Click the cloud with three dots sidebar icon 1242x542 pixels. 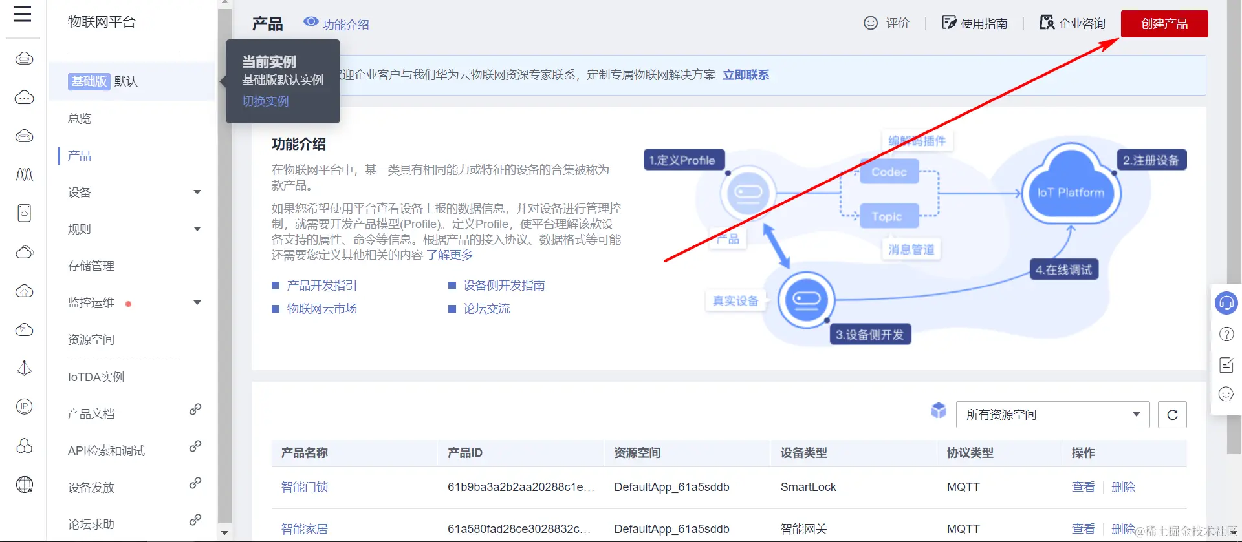click(25, 98)
